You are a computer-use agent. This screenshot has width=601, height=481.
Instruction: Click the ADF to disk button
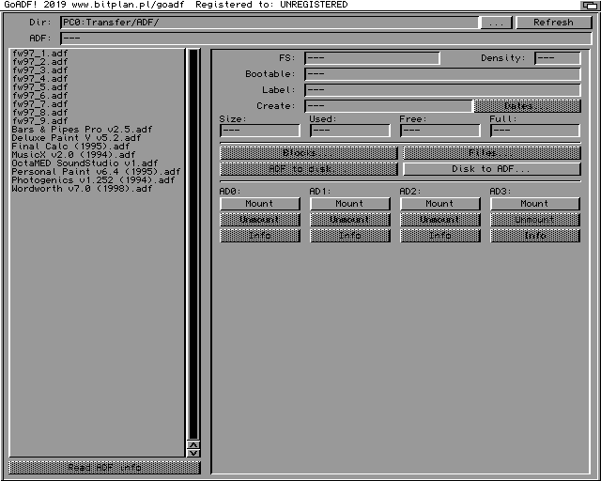309,169
